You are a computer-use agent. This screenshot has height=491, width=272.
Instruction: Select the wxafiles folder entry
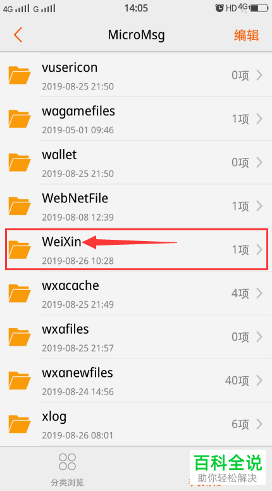coord(136,337)
